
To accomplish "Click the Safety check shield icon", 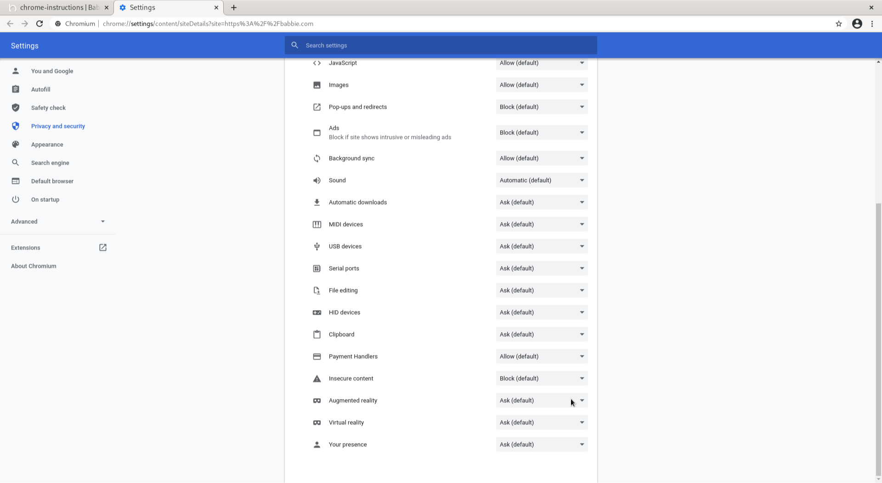I will [16, 108].
